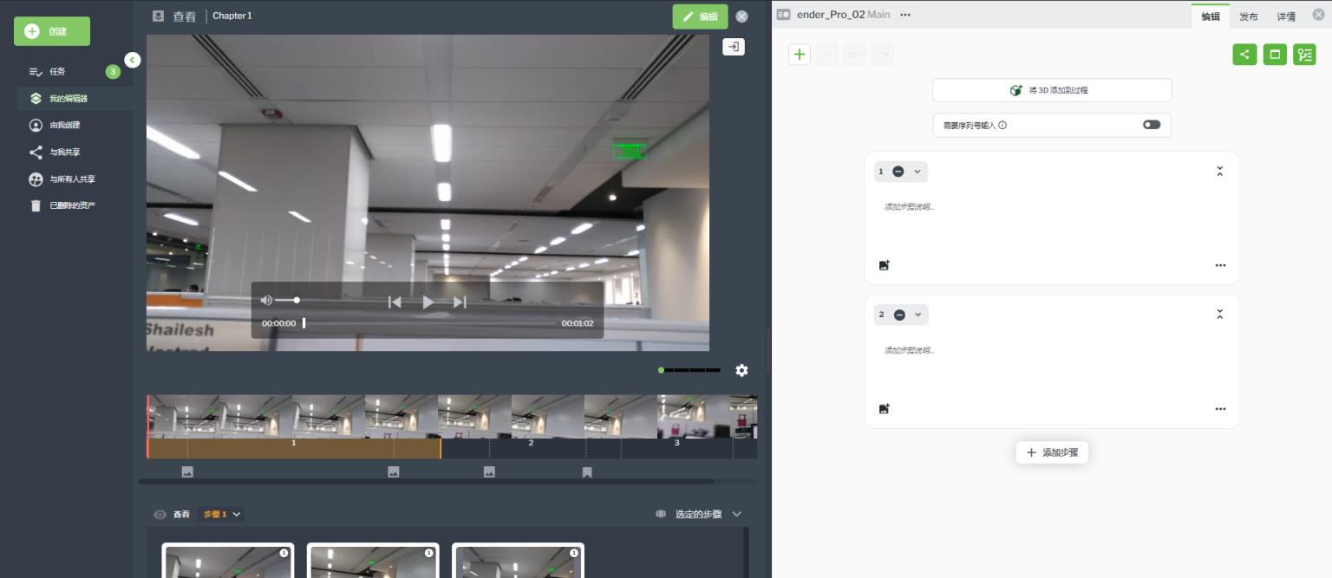Screen dimensions: 1332x578
Task: Click the green 编辑 button above the video
Action: coord(700,16)
